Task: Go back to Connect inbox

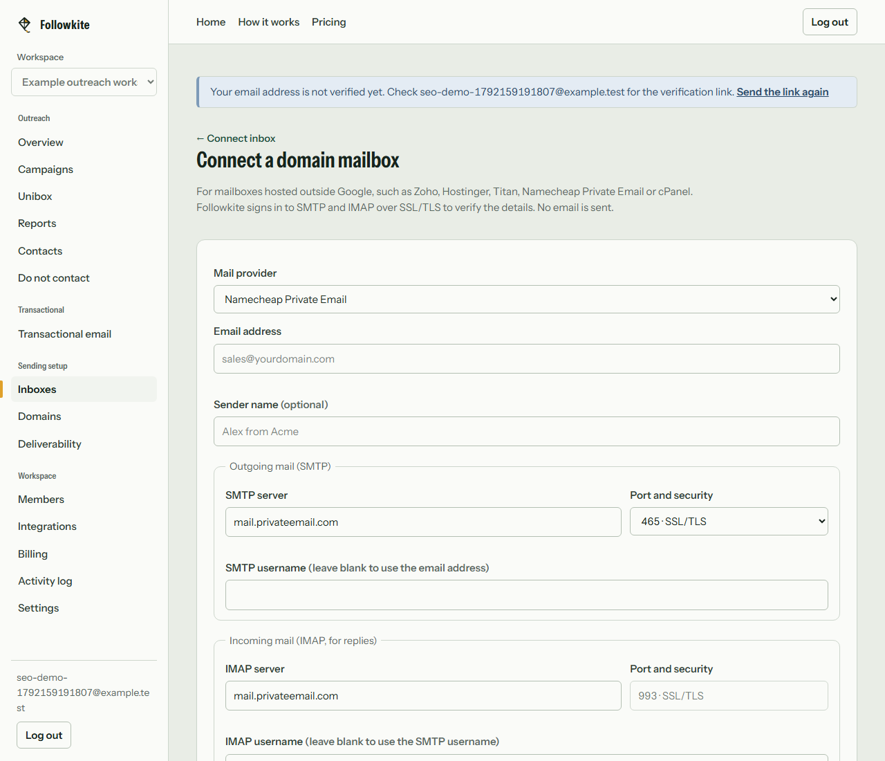Action: pos(236,138)
